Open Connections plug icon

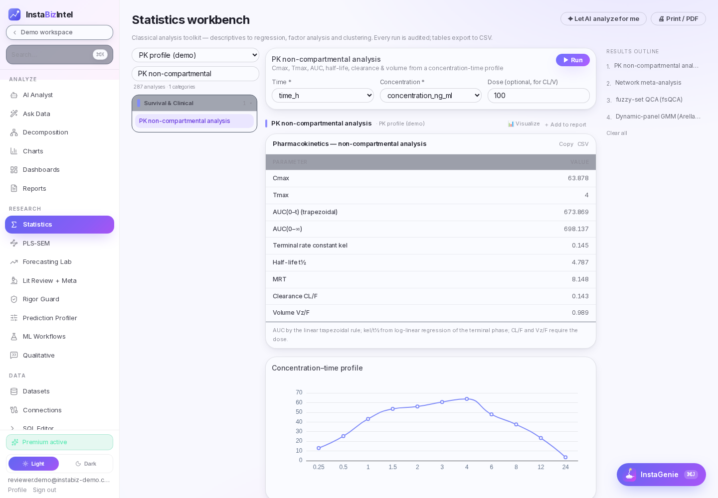(x=14, y=410)
